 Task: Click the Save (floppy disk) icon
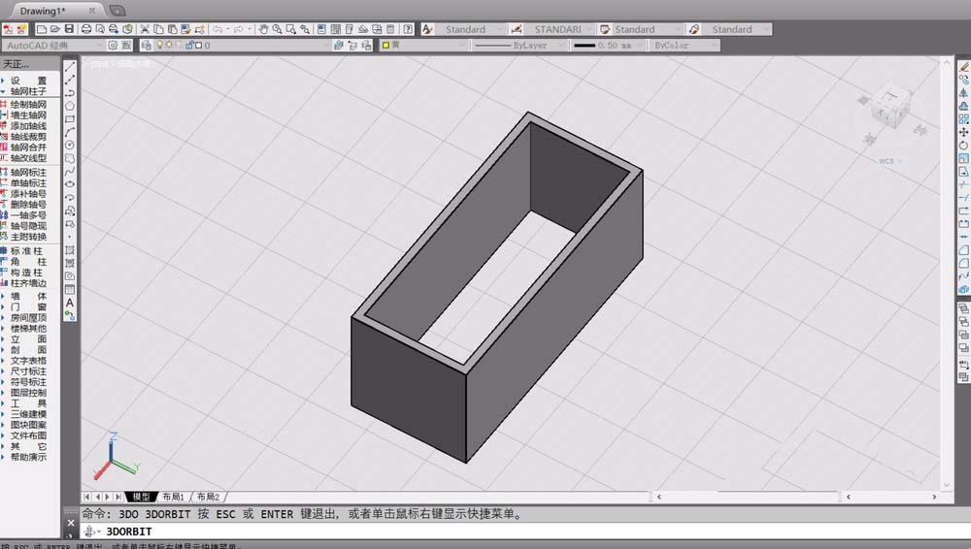pyautogui.click(x=69, y=29)
